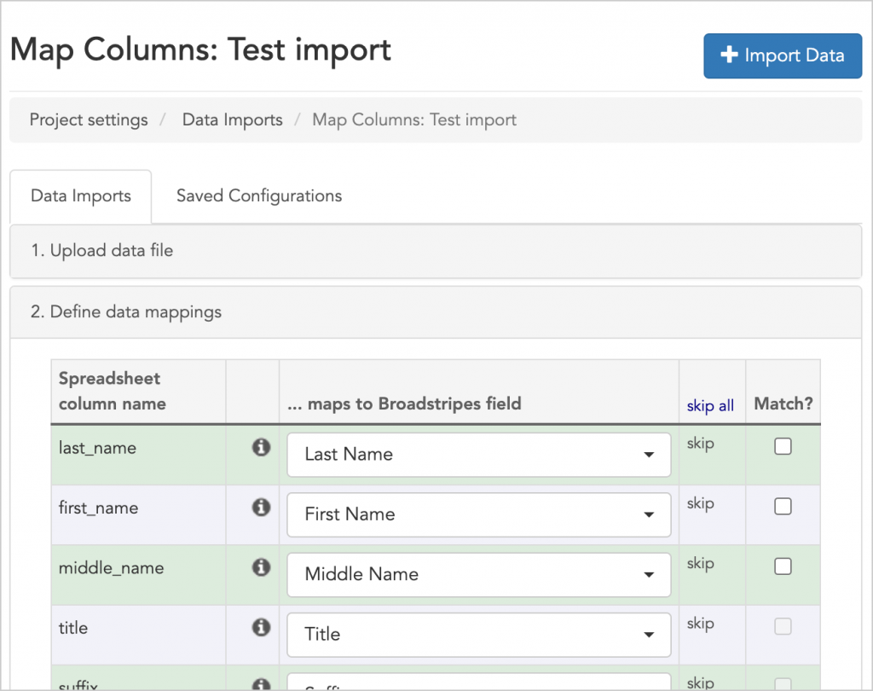
Task: Skip the last_name column mapping
Action: click(700, 444)
